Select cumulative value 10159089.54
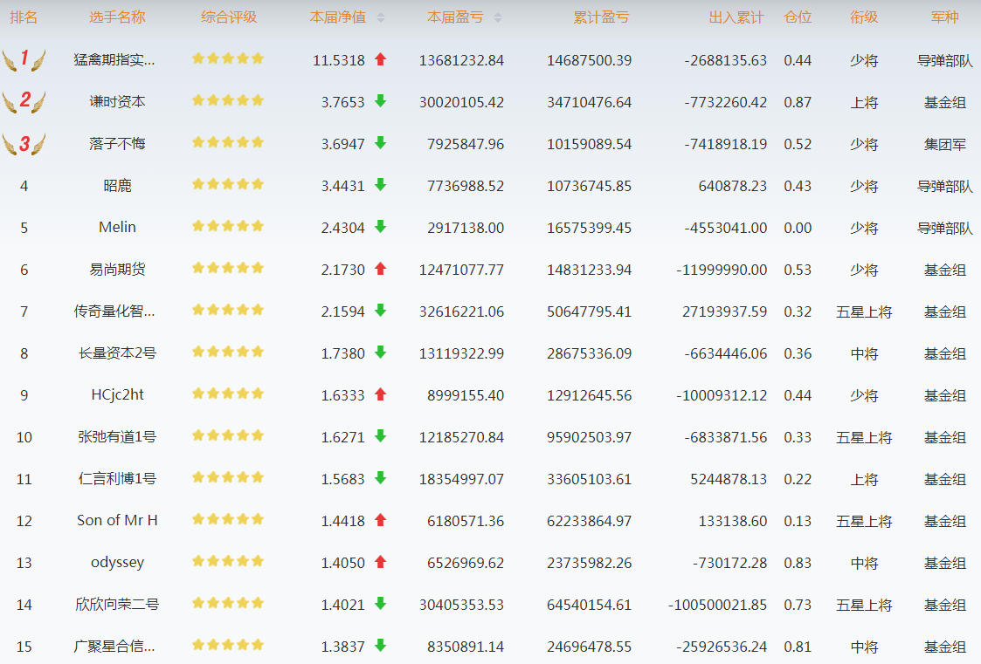981x664 pixels. [x=589, y=144]
